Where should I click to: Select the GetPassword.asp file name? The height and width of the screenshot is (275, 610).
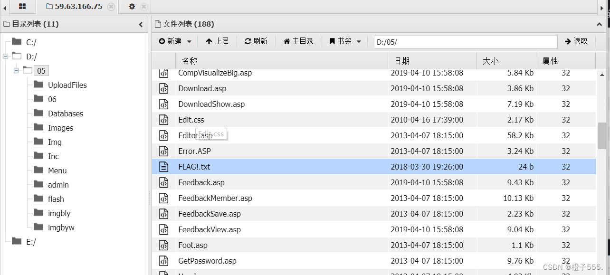[207, 261]
